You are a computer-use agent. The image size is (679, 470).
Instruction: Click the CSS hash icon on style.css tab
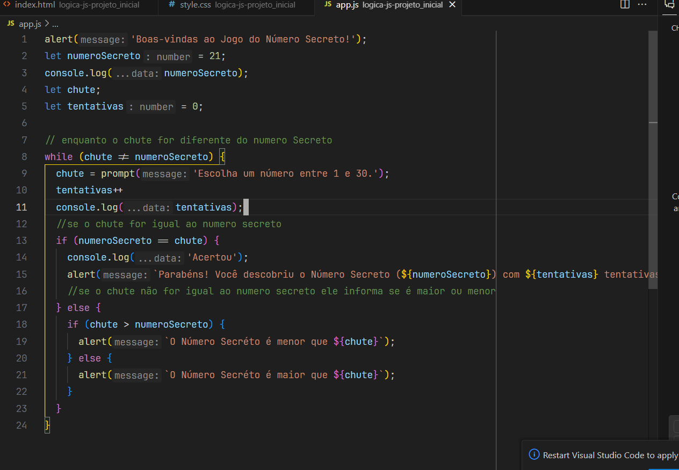click(x=171, y=4)
